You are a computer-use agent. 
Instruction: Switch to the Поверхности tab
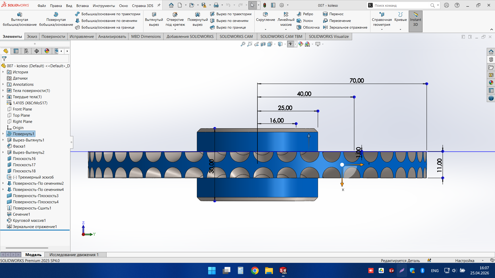[x=53, y=37]
